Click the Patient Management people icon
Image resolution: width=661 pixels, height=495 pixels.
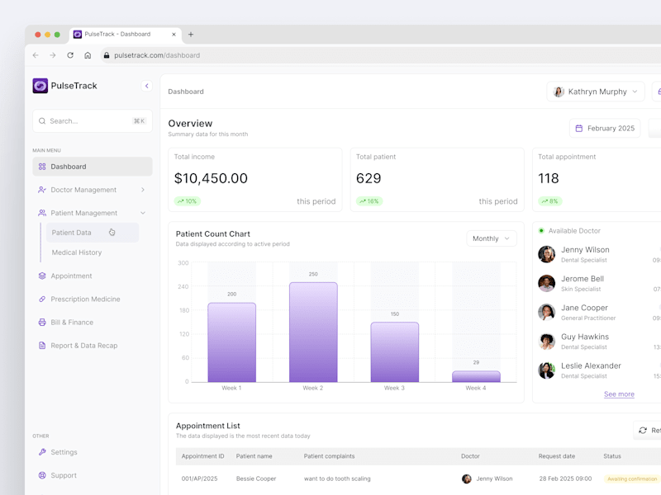[x=42, y=213]
